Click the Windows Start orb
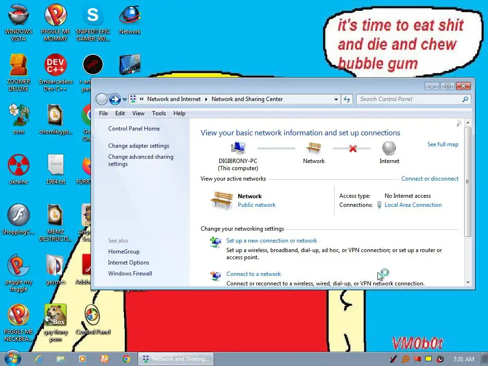 (12, 358)
